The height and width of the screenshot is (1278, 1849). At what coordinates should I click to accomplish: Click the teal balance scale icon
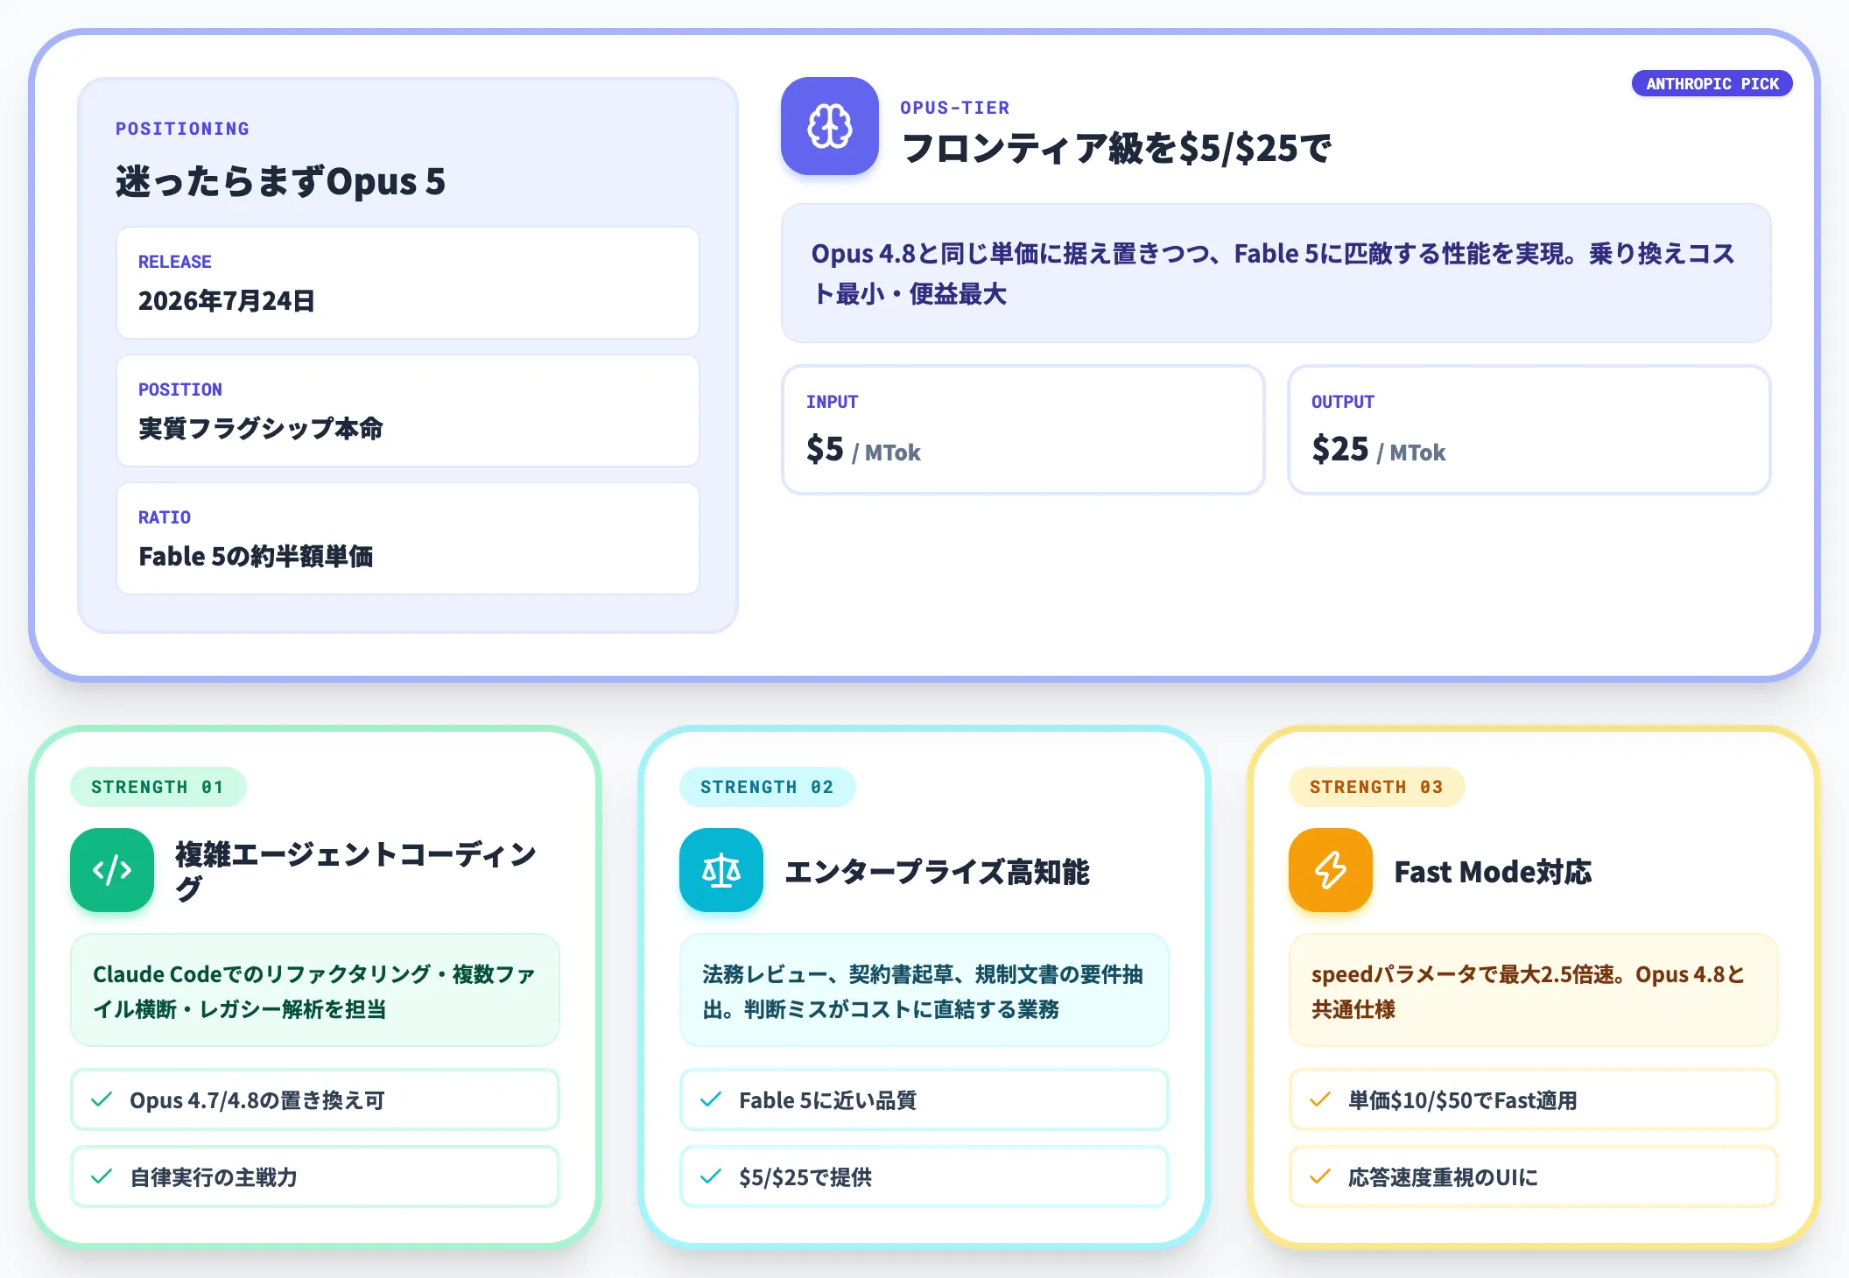721,870
